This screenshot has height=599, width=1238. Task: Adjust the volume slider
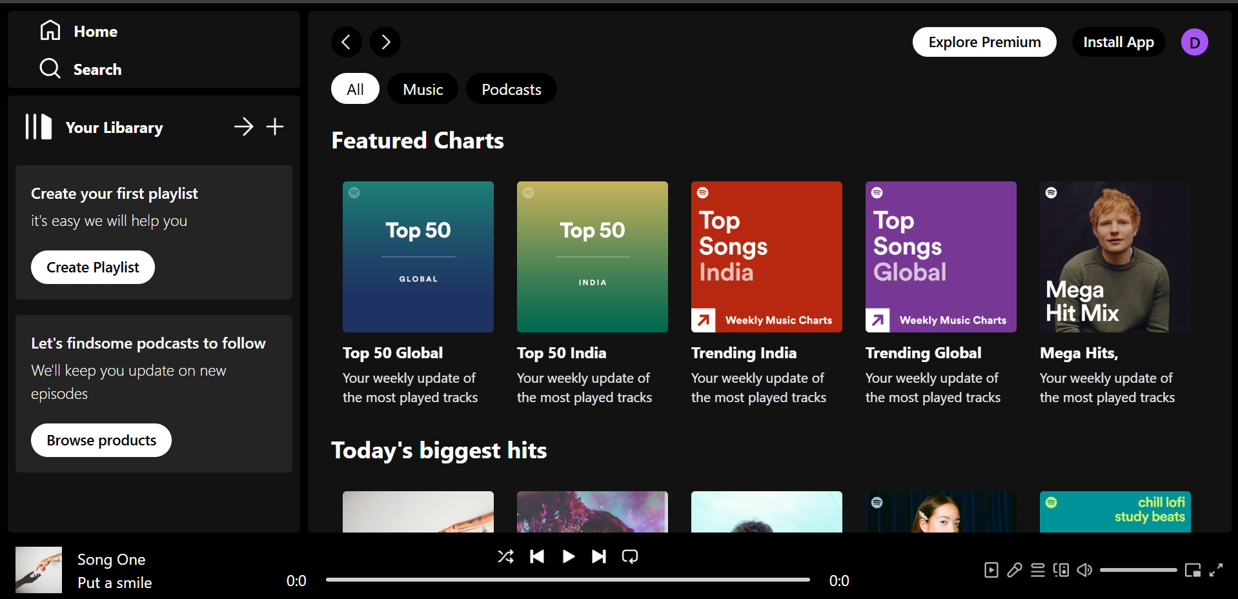pos(1138,570)
